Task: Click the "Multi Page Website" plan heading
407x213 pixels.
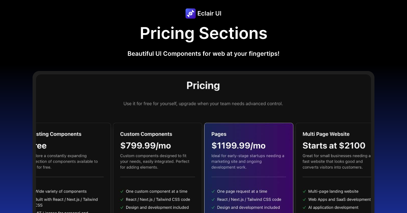Action: click(326, 134)
